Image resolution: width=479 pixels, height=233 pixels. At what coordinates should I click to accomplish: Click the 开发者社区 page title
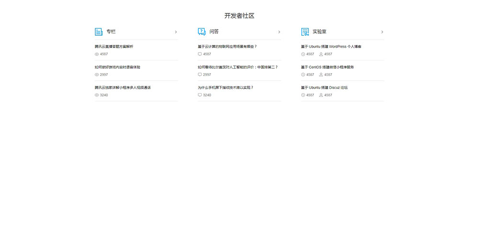239,16
